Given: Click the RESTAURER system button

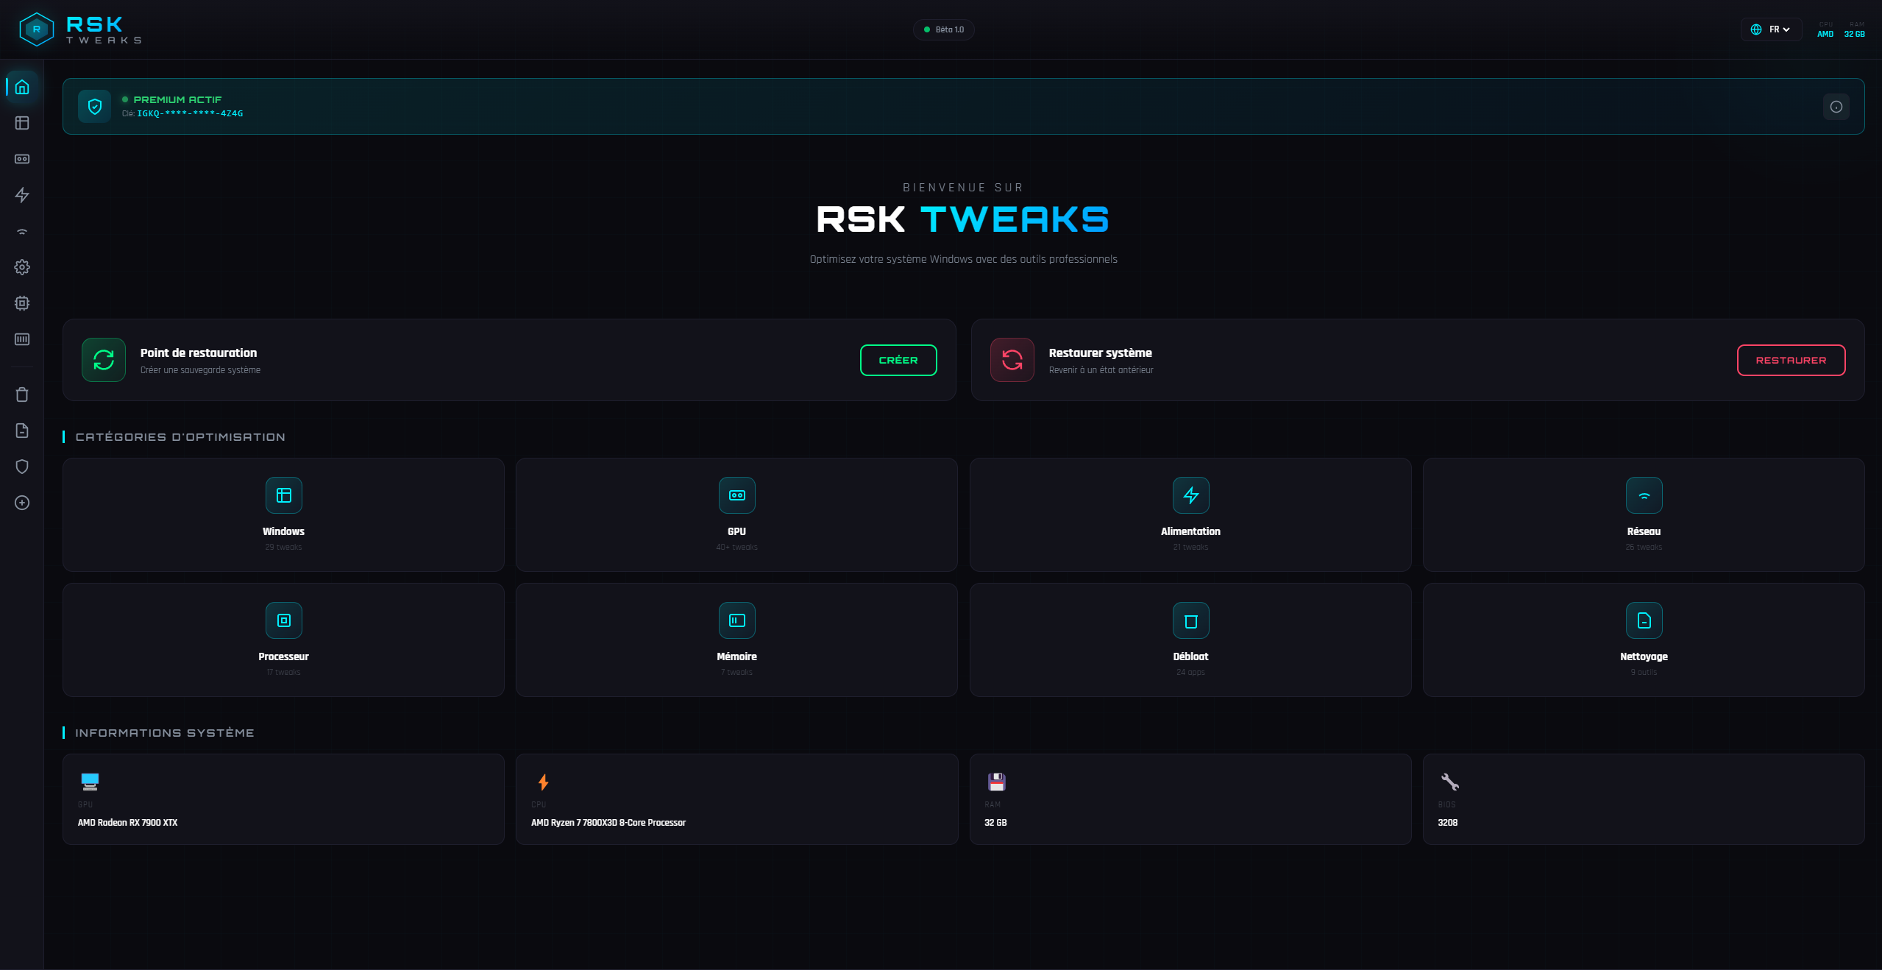Looking at the screenshot, I should pyautogui.click(x=1791, y=361).
